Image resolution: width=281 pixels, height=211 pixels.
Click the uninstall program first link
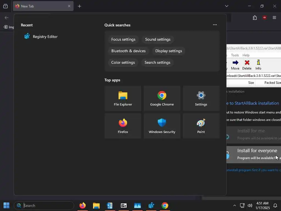254,170
